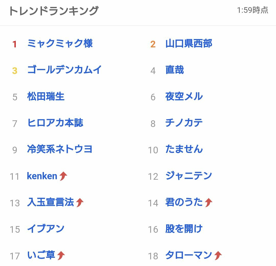
Task: Click the red number 1 rank badge
Action: click(14, 44)
